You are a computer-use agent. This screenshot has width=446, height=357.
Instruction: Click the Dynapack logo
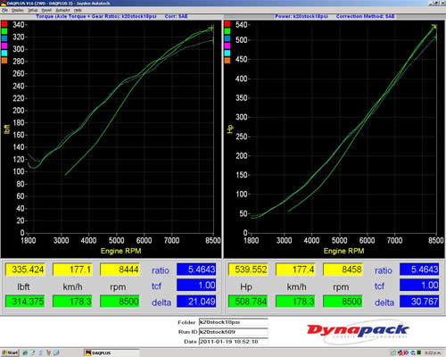pyautogui.click(x=359, y=331)
